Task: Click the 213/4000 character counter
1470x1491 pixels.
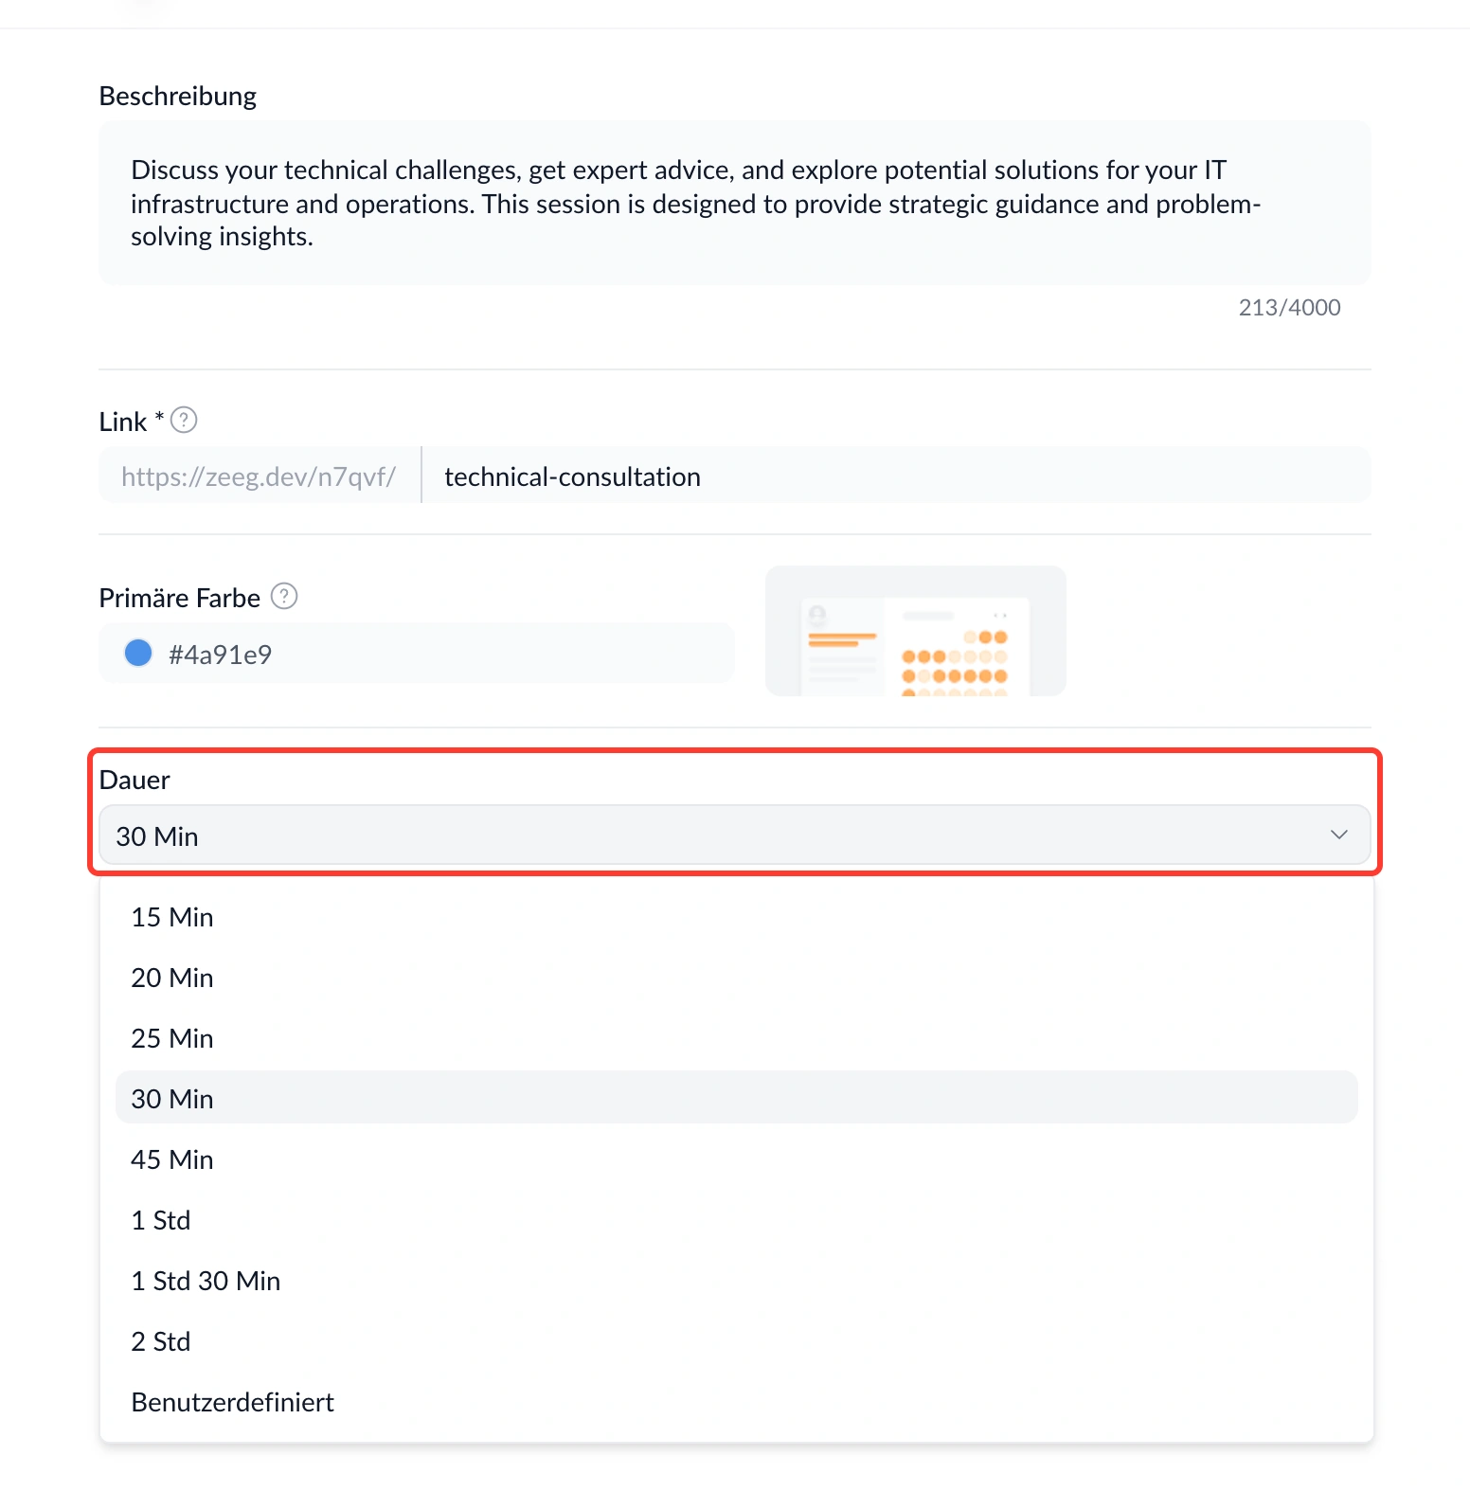Action: pos(1289,307)
